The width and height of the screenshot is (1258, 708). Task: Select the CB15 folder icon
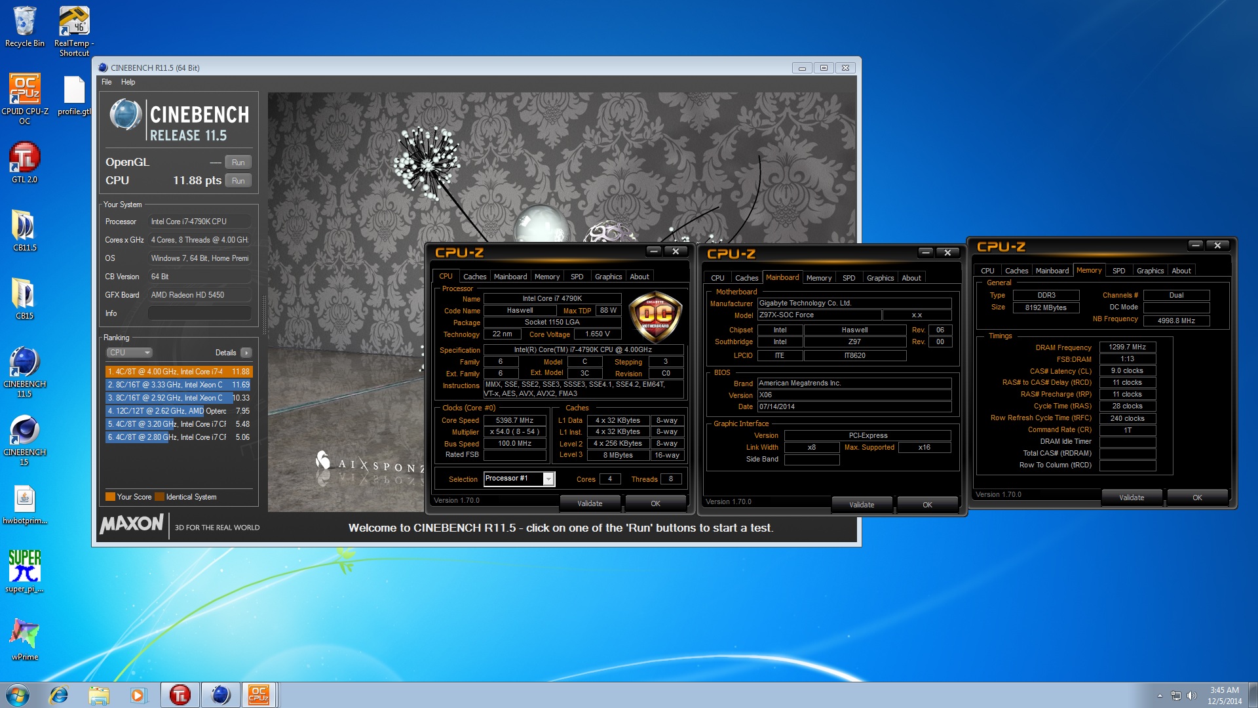point(24,299)
